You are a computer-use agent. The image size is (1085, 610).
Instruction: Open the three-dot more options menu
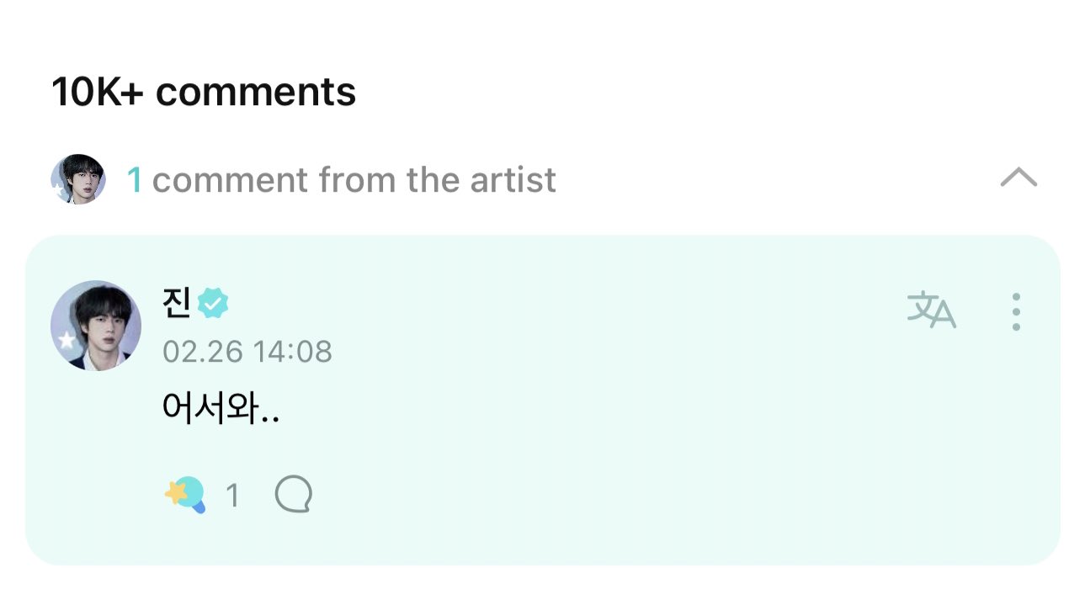tap(1016, 311)
